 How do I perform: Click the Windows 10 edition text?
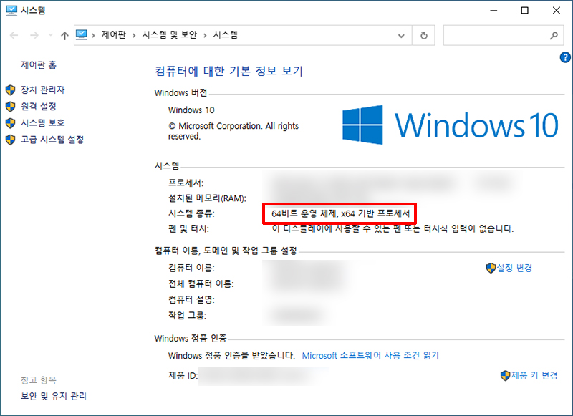191,110
